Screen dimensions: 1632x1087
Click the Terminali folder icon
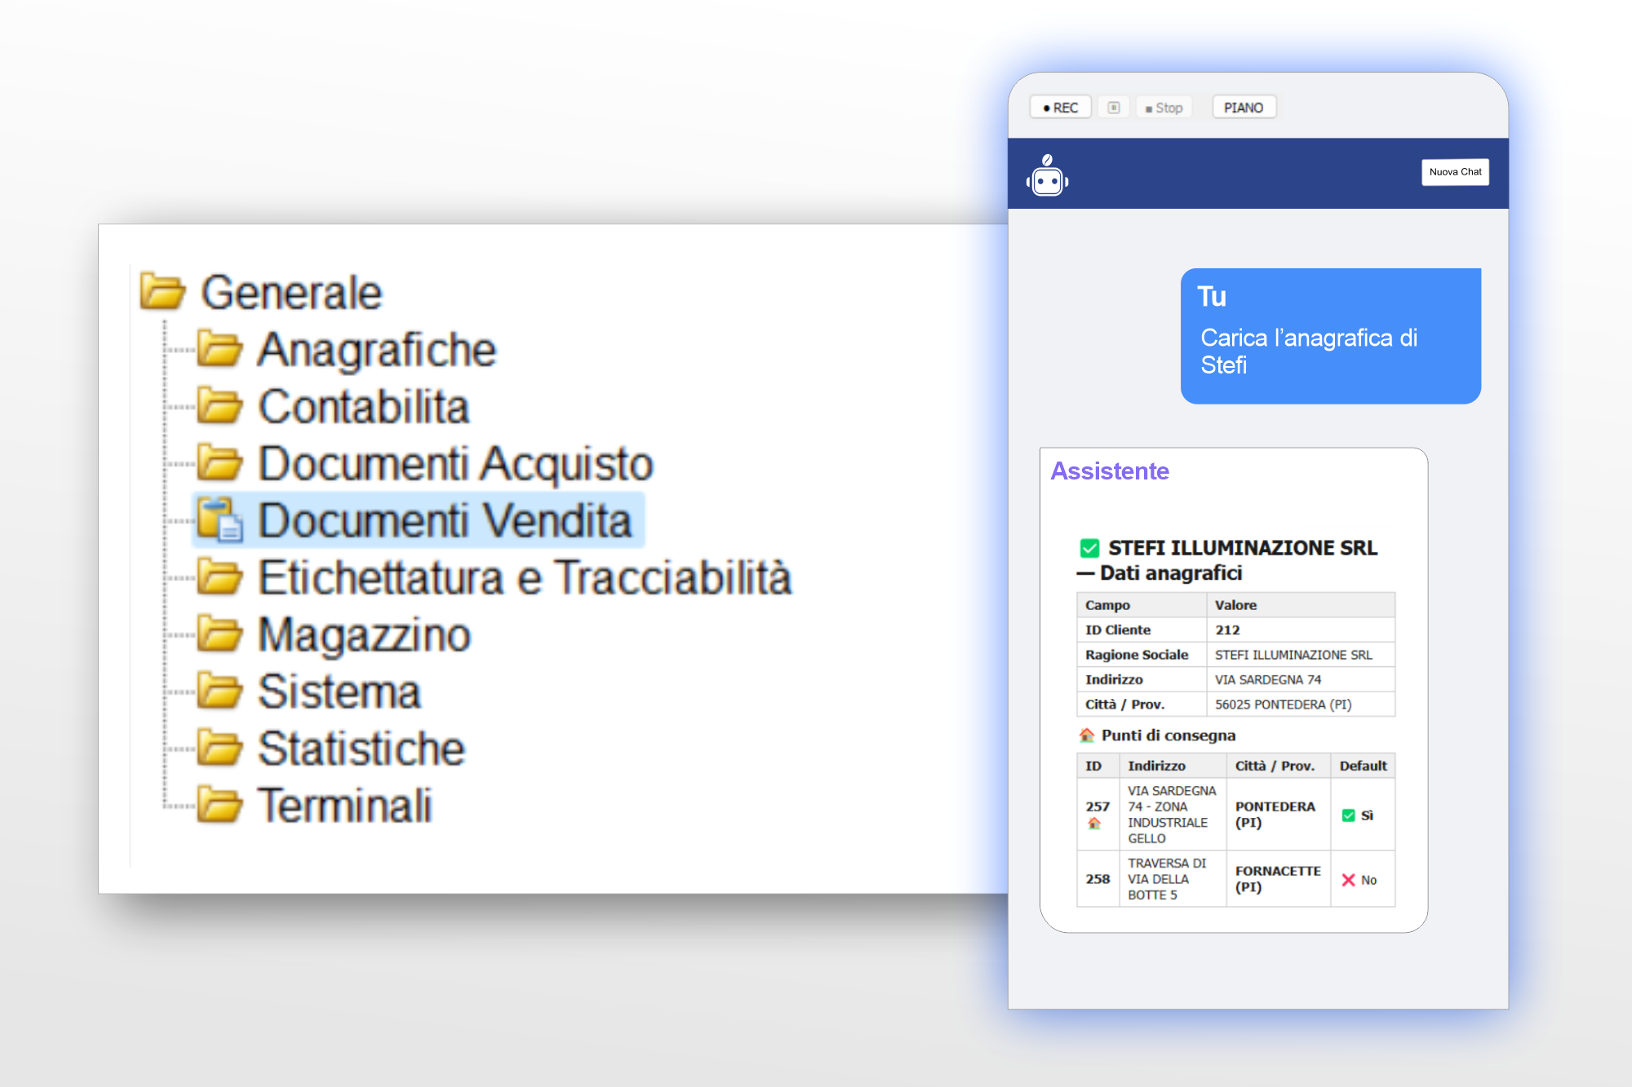(x=220, y=806)
